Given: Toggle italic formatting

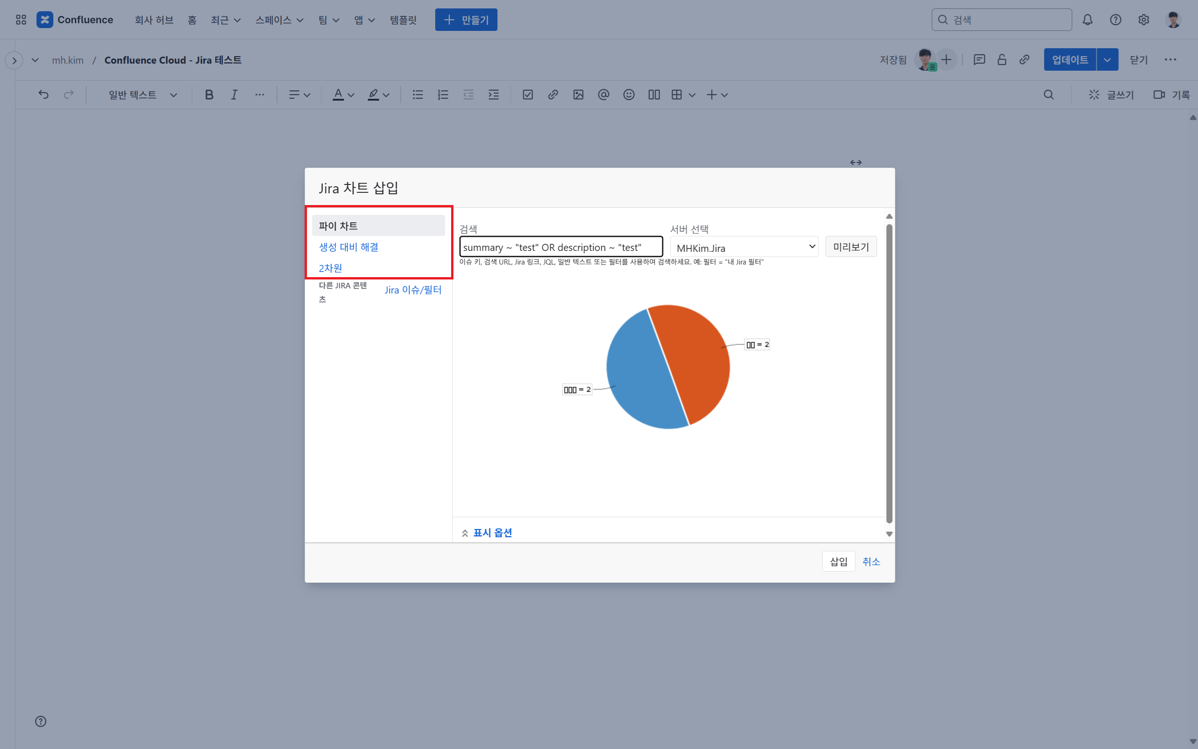Looking at the screenshot, I should (x=234, y=95).
